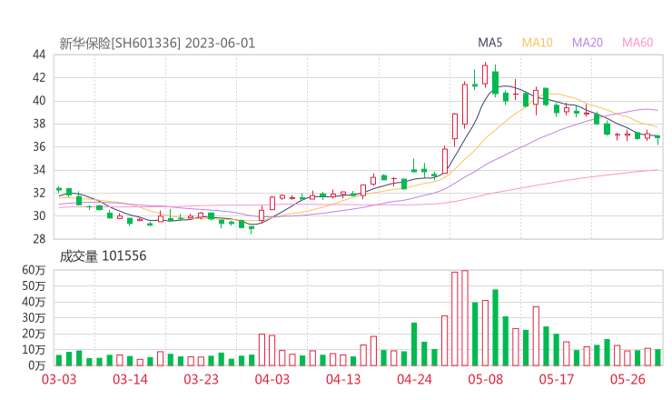Click the 32 price axis label
The width and height of the screenshot is (672, 400).
39,193
